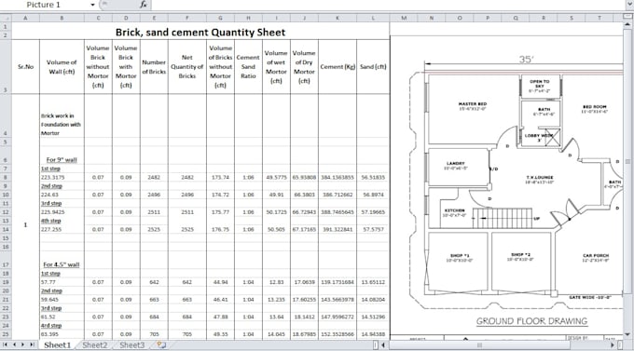Click cell containing 57.77
The width and height of the screenshot is (634, 351).
pyautogui.click(x=62, y=282)
